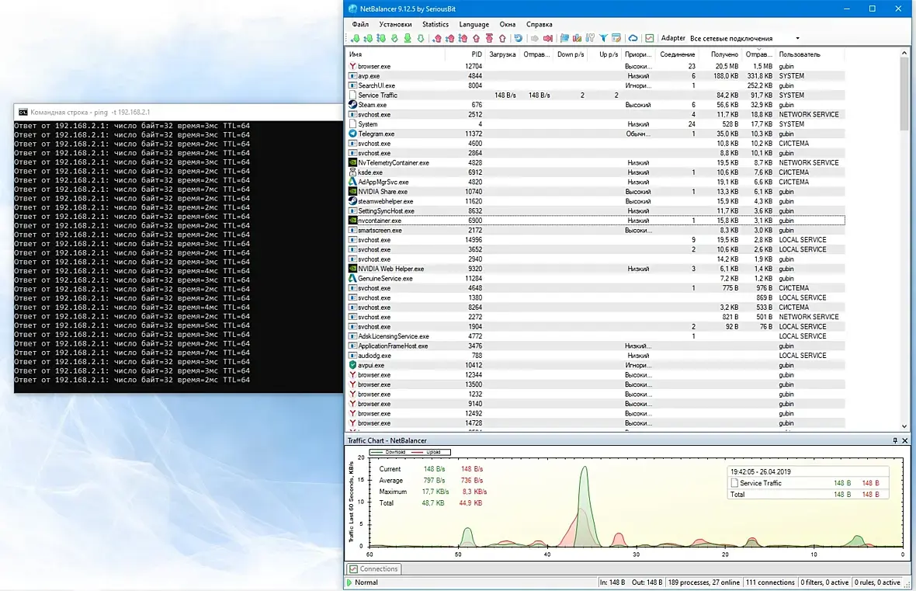Click red limit-upload arrow with bar icon
This screenshot has height=591, width=916.
pyautogui.click(x=490, y=39)
